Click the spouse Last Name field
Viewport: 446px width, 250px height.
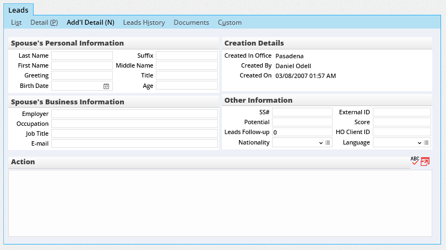tap(82, 55)
